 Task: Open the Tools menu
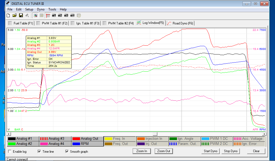point(52,9)
